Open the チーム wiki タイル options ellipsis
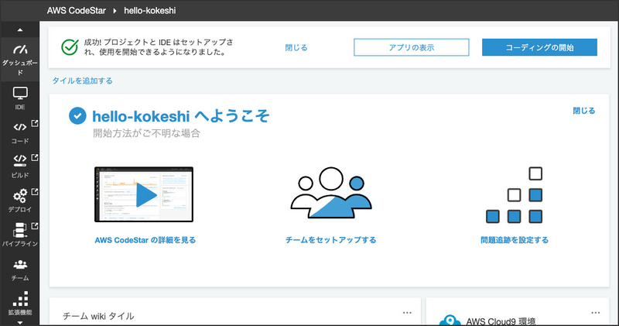 [x=407, y=313]
